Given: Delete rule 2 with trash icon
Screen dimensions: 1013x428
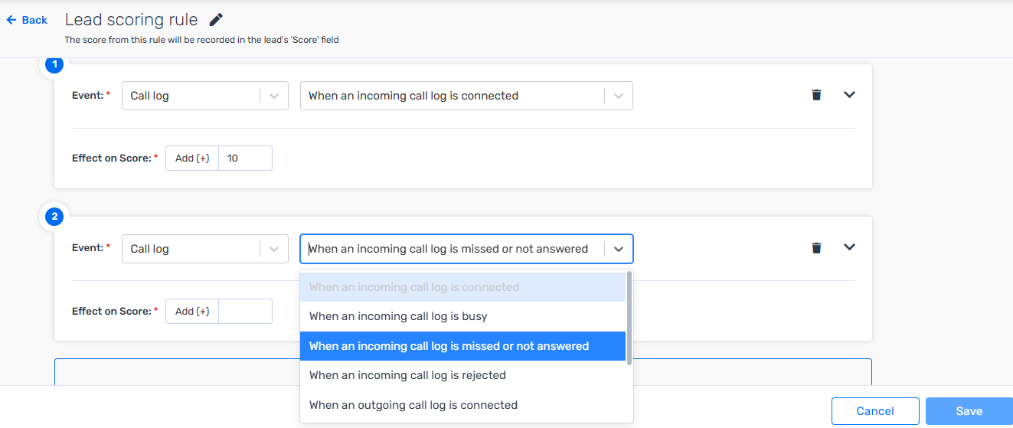Looking at the screenshot, I should point(816,248).
